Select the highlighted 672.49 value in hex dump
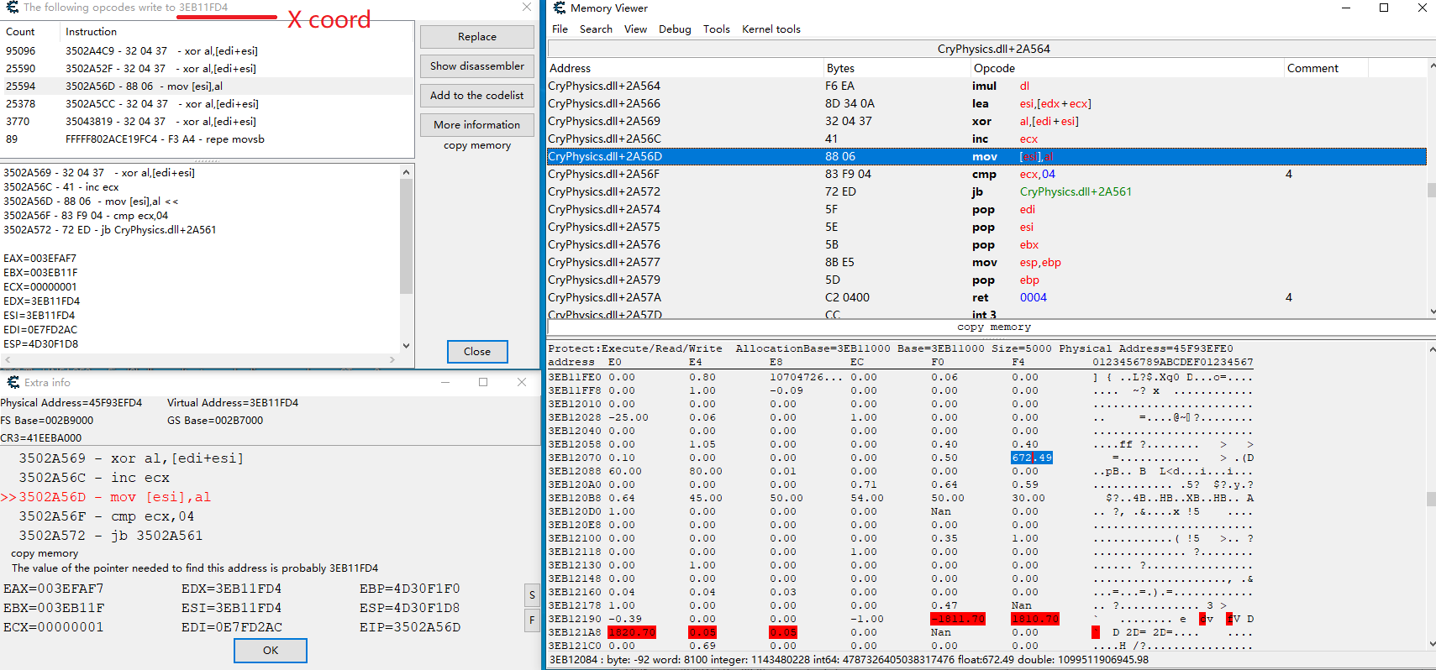 coord(1031,458)
